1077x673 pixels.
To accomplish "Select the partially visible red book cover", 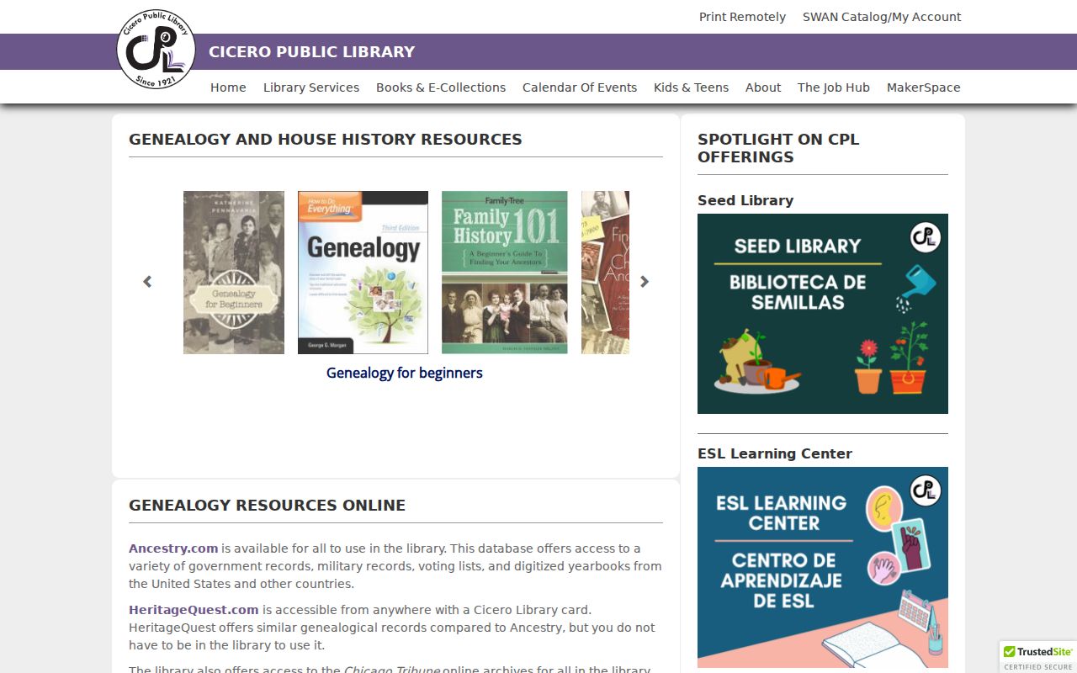I will tap(605, 273).
